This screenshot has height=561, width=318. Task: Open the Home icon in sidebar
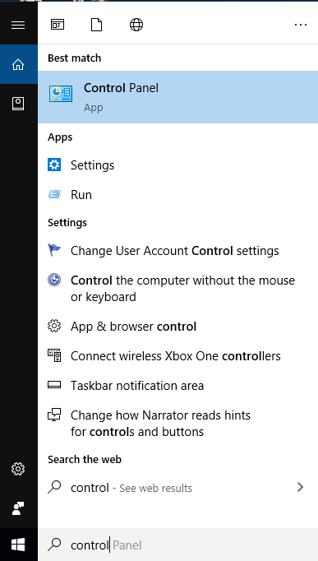pyautogui.click(x=18, y=64)
